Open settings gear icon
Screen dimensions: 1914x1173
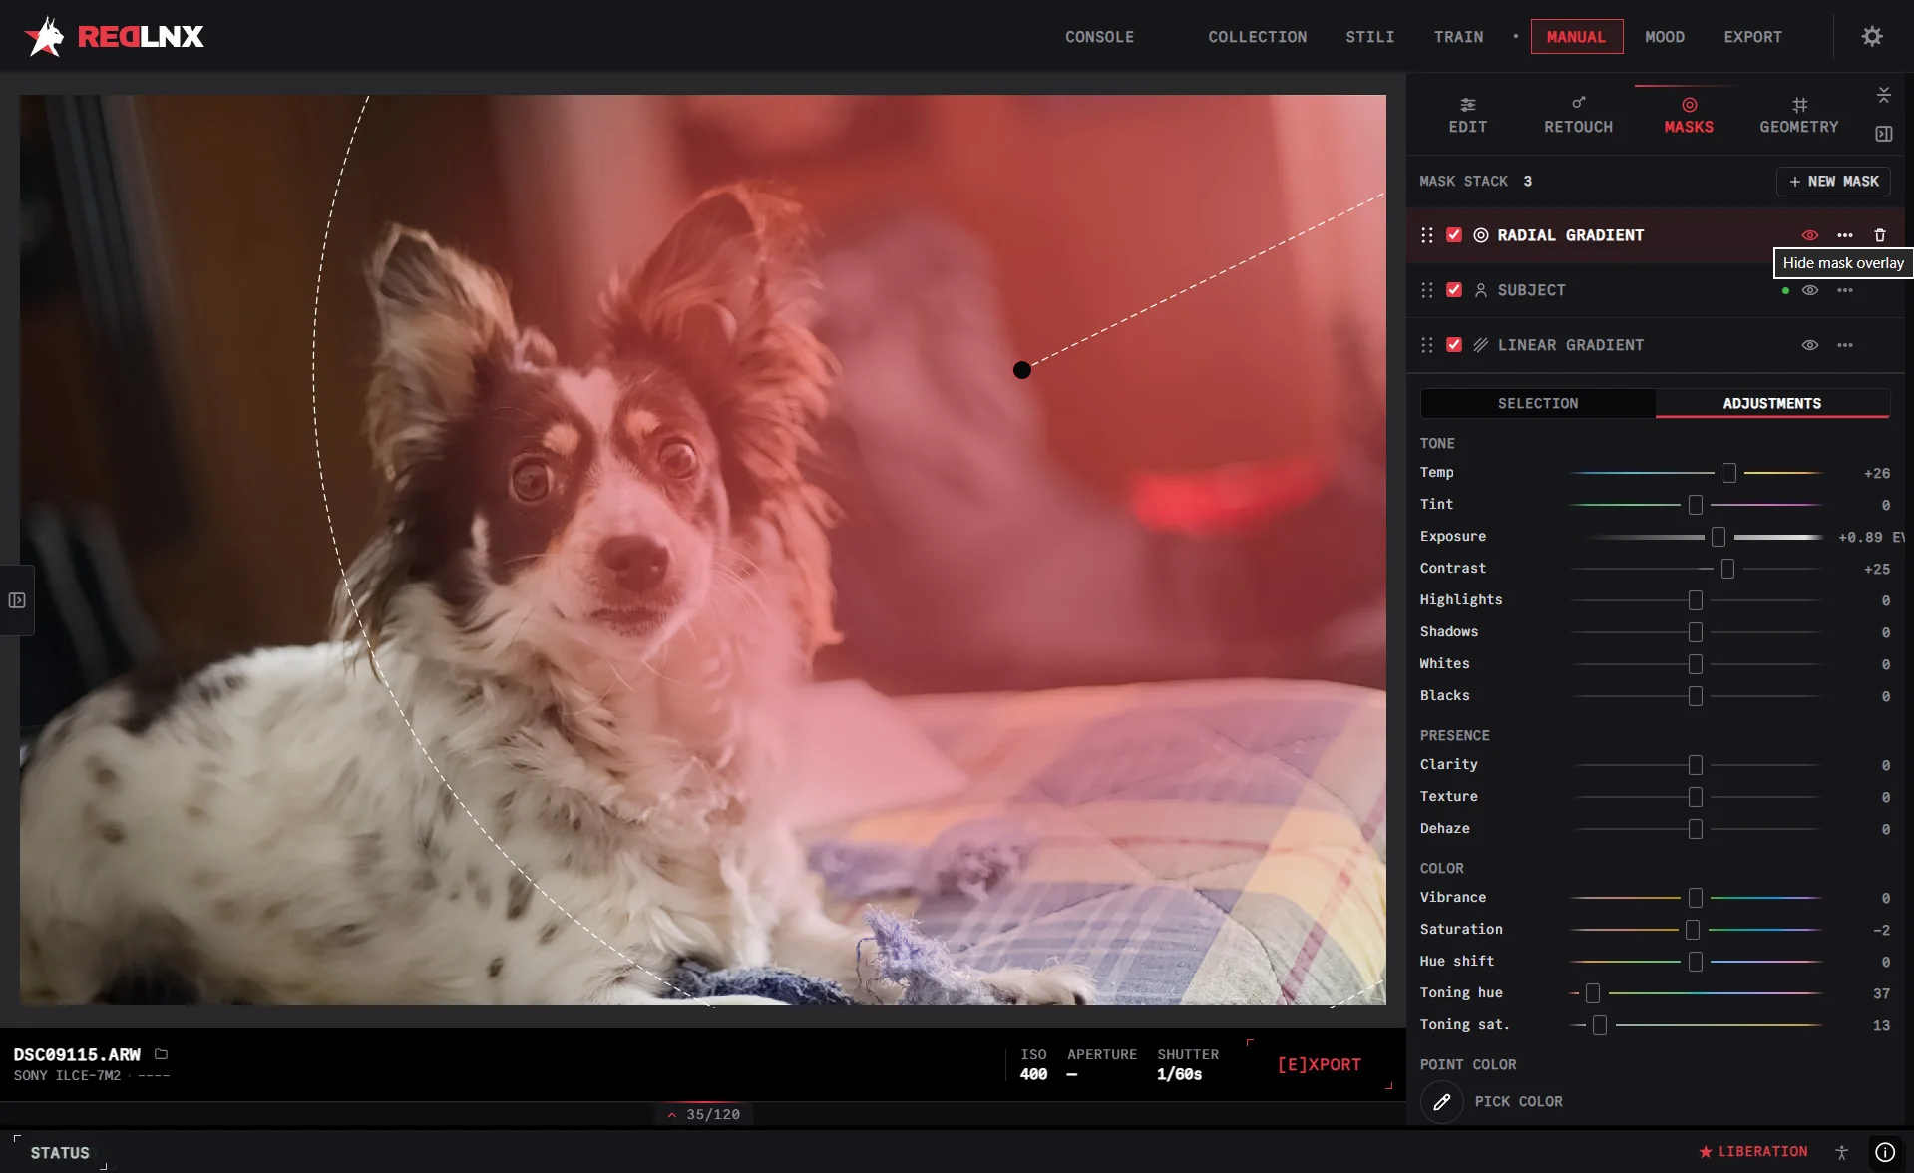(x=1872, y=37)
